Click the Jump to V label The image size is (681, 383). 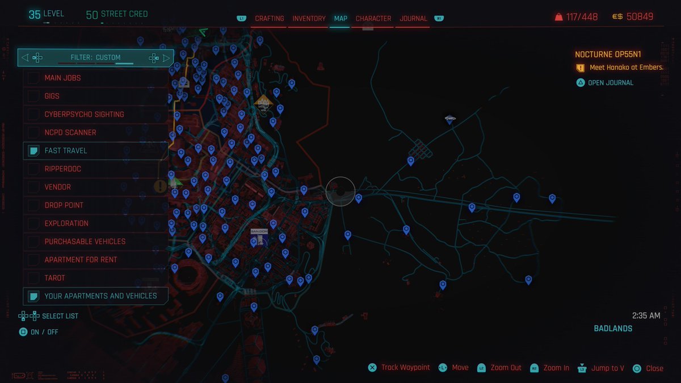coord(607,368)
